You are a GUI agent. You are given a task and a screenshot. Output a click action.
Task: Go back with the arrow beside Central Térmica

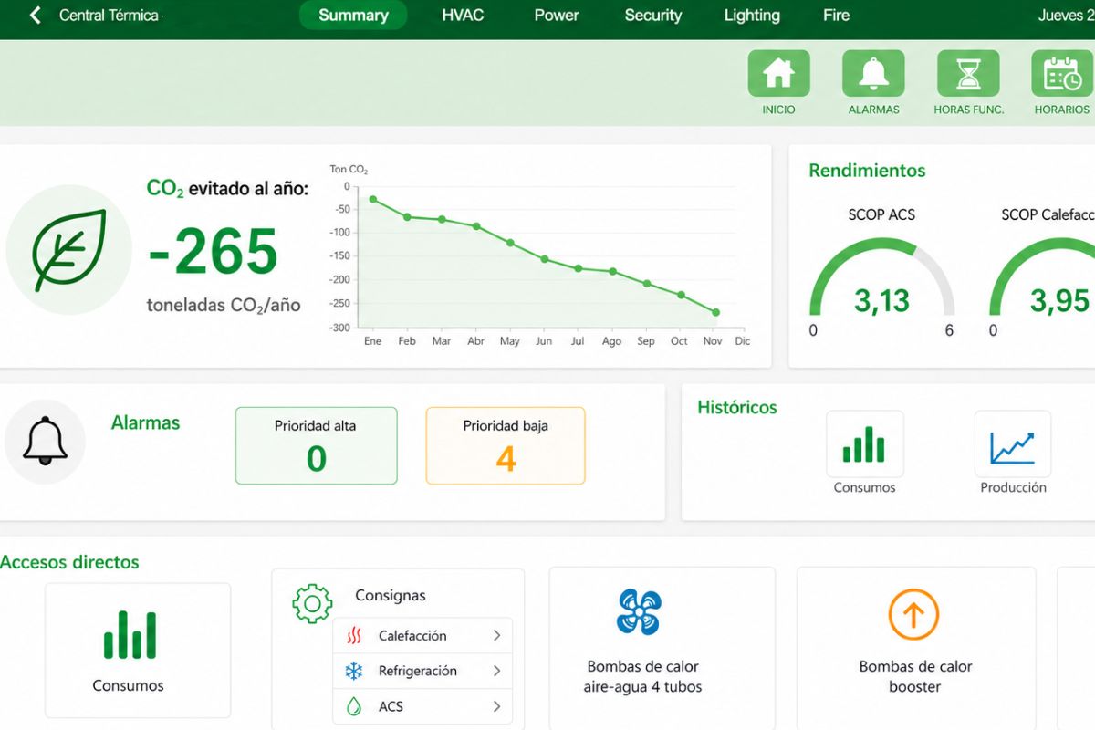coord(35,16)
